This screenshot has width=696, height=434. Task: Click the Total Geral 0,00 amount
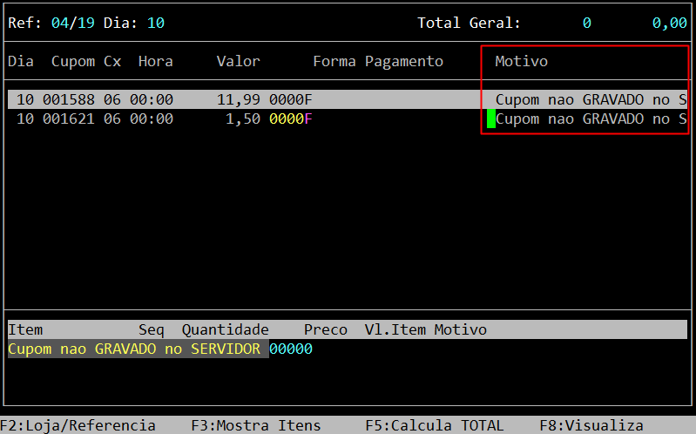click(x=669, y=24)
